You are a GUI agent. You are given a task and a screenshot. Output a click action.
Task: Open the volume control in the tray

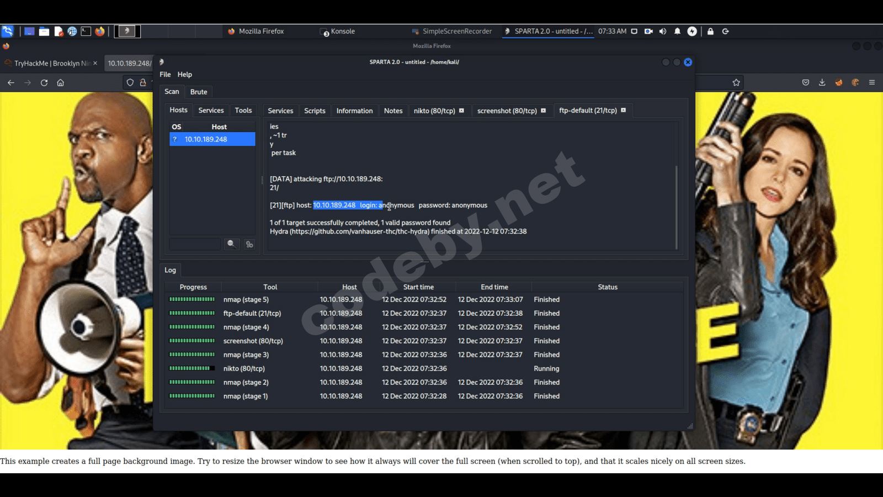pyautogui.click(x=663, y=31)
